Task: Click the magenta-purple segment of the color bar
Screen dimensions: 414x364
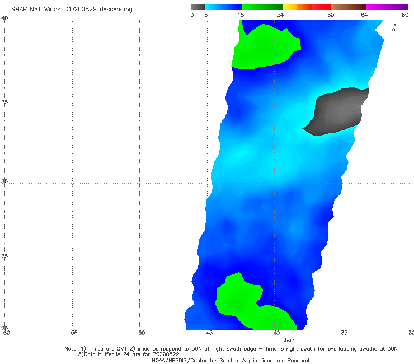Action: click(387, 7)
